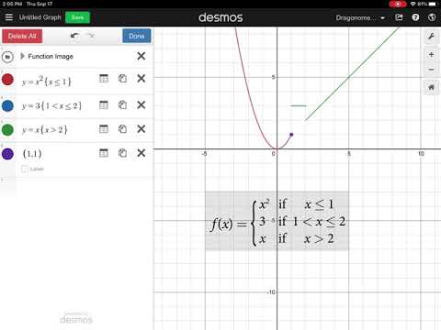Screen dimensions: 441x330
Task: Tap the red screen recording indicator
Action: point(398,4)
